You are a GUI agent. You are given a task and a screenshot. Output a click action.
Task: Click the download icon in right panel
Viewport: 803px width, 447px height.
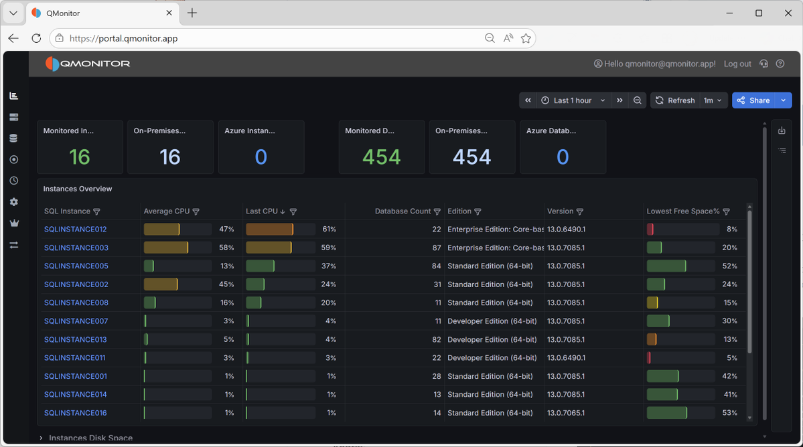coord(782,130)
